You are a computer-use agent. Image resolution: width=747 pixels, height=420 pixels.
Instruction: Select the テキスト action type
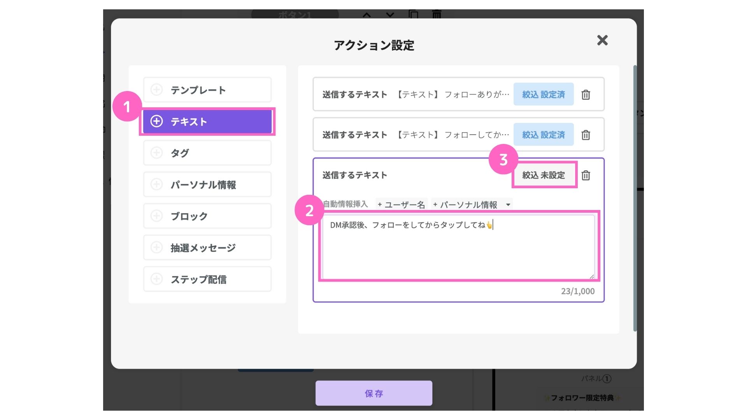point(207,121)
